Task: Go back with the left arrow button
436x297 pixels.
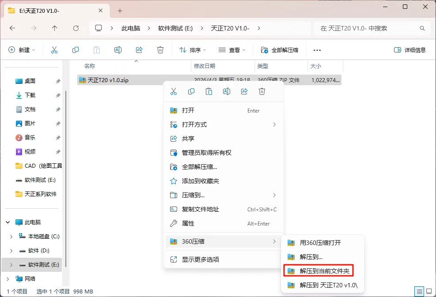Action: click(x=12, y=28)
